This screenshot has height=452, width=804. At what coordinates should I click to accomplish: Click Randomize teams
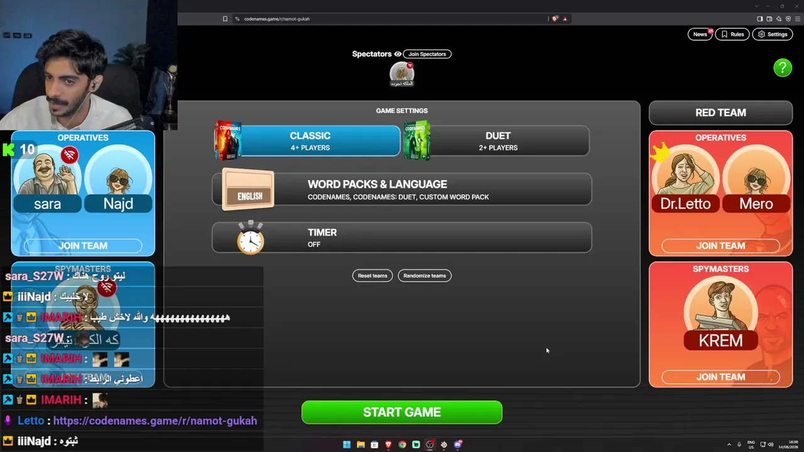[x=425, y=276]
